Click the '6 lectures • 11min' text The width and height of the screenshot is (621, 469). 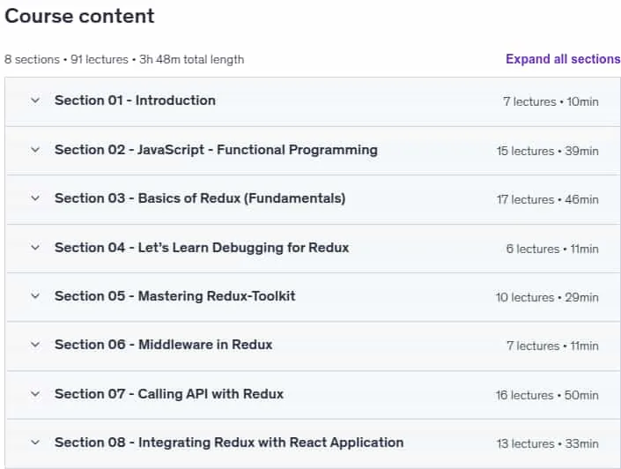tap(552, 249)
